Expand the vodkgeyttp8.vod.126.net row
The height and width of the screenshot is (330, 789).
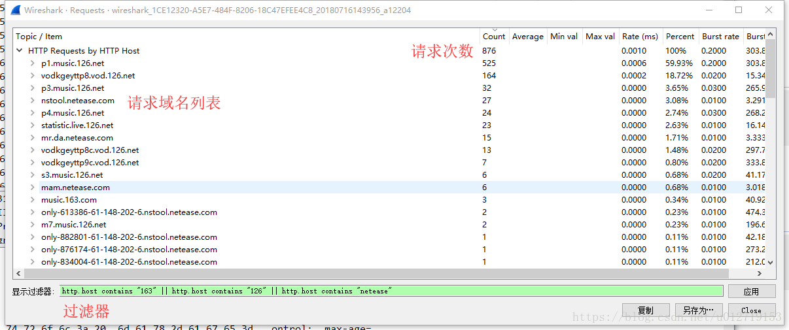coord(32,76)
